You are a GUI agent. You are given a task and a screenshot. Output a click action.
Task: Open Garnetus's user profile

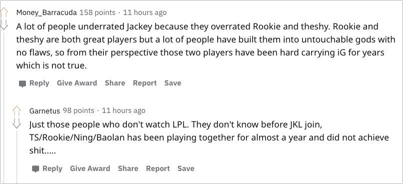pyautogui.click(x=45, y=111)
